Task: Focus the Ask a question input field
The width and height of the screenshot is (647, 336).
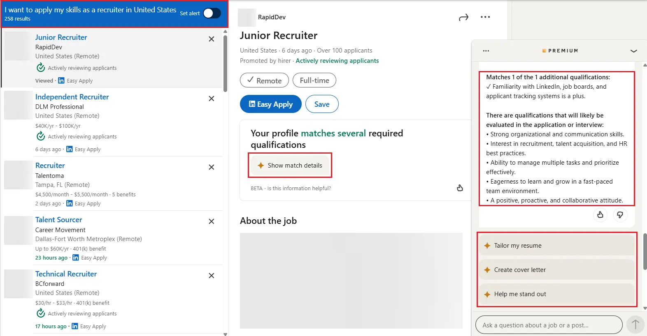Action: pos(549,325)
